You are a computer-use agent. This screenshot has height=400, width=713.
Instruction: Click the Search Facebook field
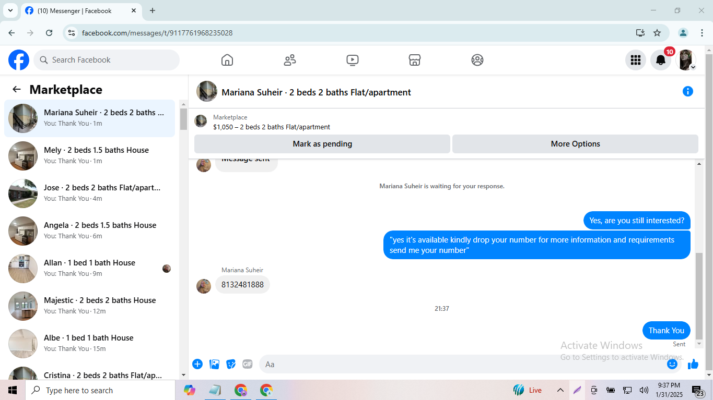(x=107, y=60)
